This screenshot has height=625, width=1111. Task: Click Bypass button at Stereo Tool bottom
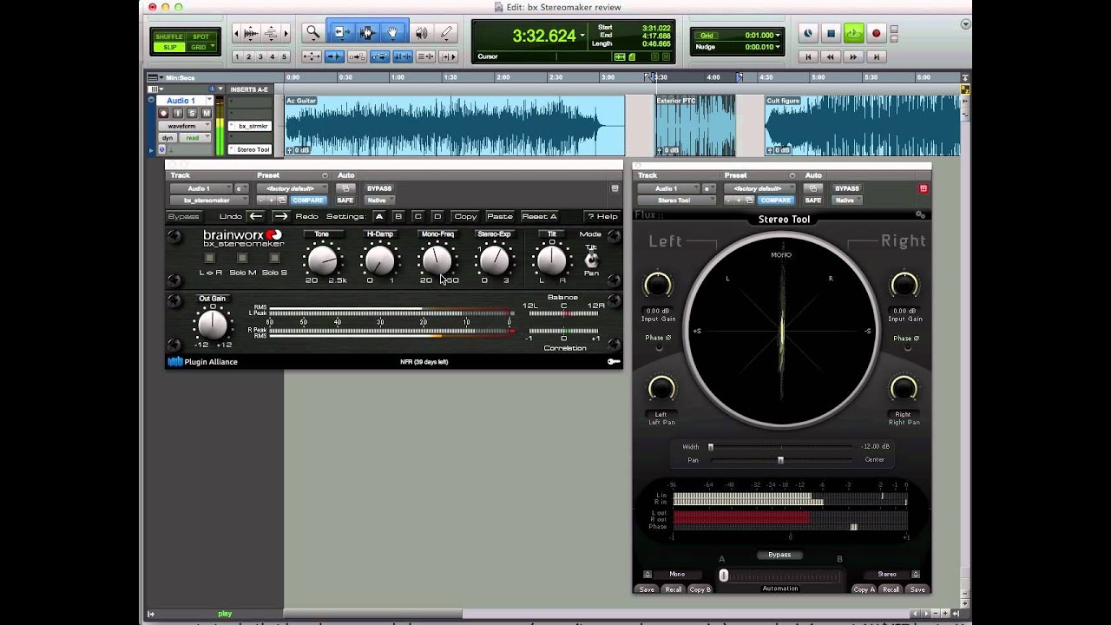779,555
